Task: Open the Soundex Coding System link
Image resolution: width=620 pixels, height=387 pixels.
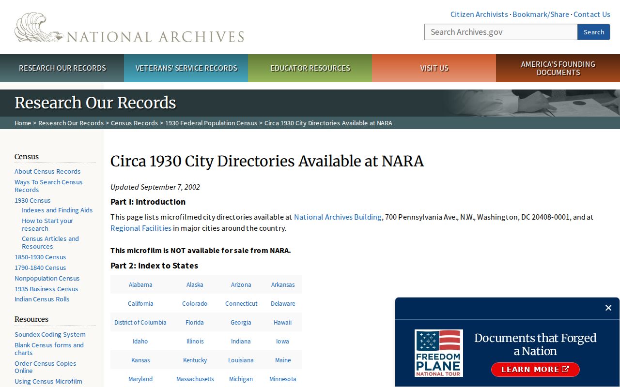Action: point(50,334)
